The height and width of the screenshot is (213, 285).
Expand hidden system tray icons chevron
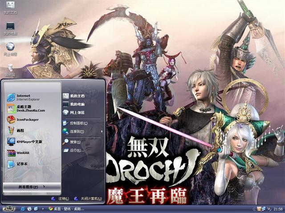[x=254, y=209]
